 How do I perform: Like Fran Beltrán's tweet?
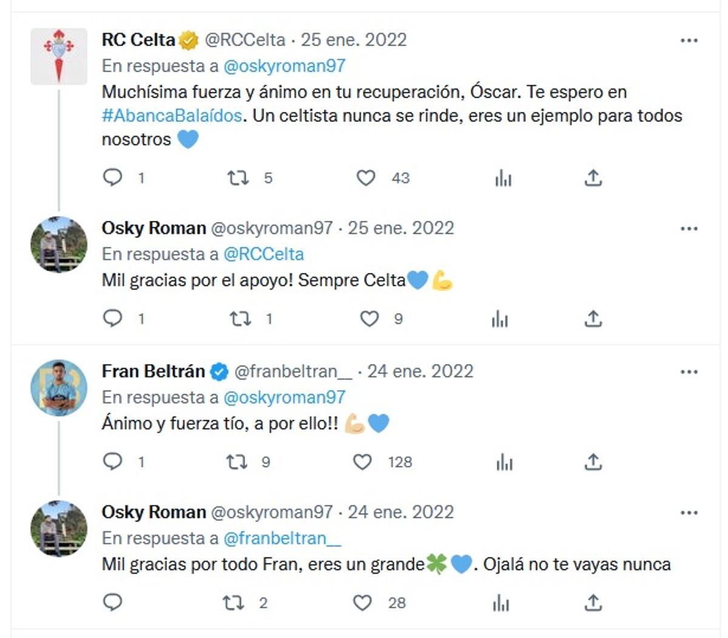[363, 462]
